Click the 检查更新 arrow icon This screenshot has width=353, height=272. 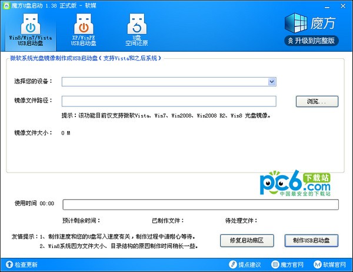pyautogui.click(x=9, y=264)
